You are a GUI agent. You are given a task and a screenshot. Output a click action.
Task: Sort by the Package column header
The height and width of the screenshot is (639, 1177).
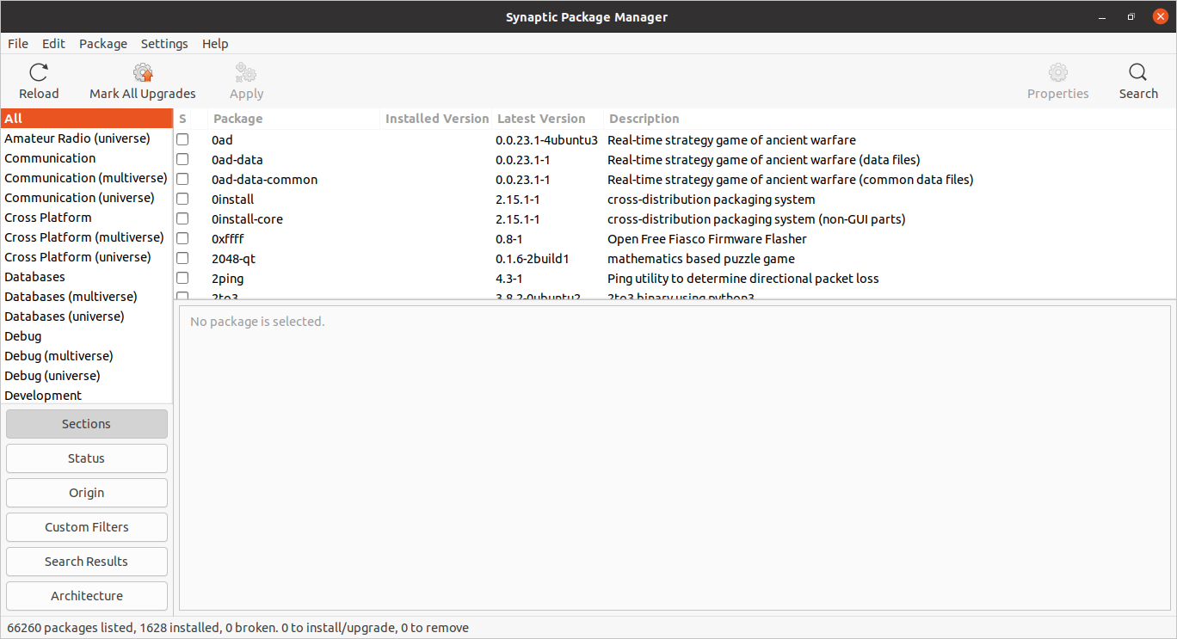pos(293,119)
